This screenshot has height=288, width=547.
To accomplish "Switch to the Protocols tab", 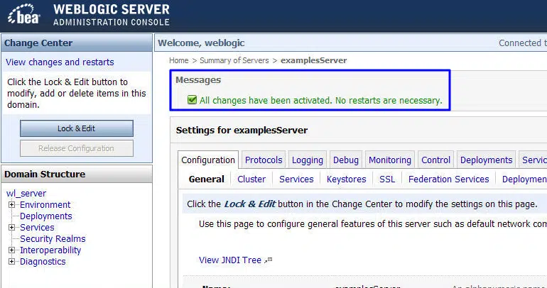I will coord(264,160).
